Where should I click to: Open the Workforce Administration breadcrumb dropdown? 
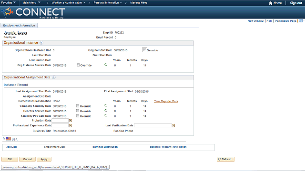pos(69,3)
